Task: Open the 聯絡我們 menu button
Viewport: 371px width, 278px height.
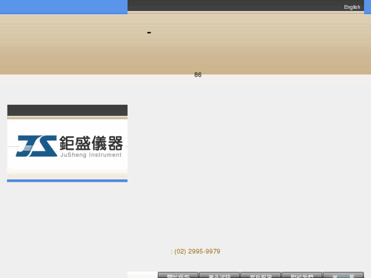Action: (x=302, y=275)
